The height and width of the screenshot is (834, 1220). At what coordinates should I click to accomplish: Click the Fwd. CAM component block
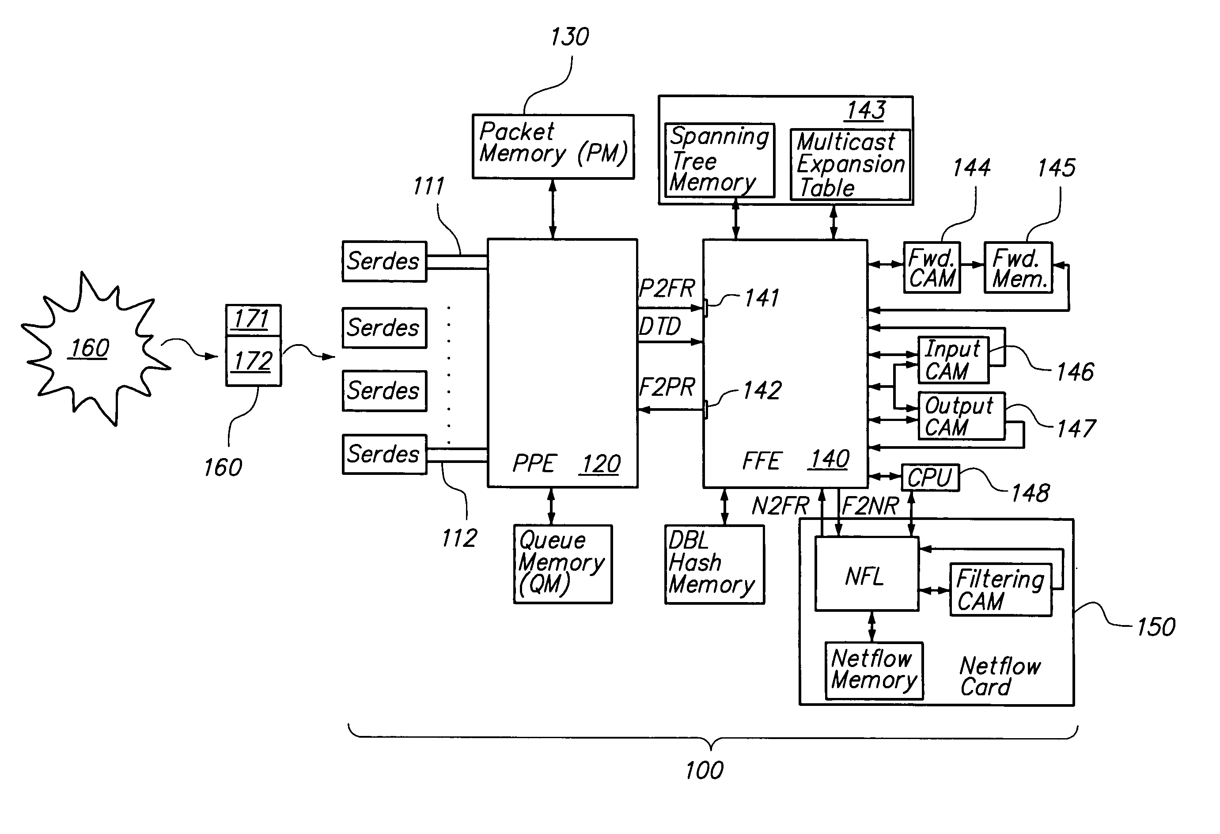936,268
